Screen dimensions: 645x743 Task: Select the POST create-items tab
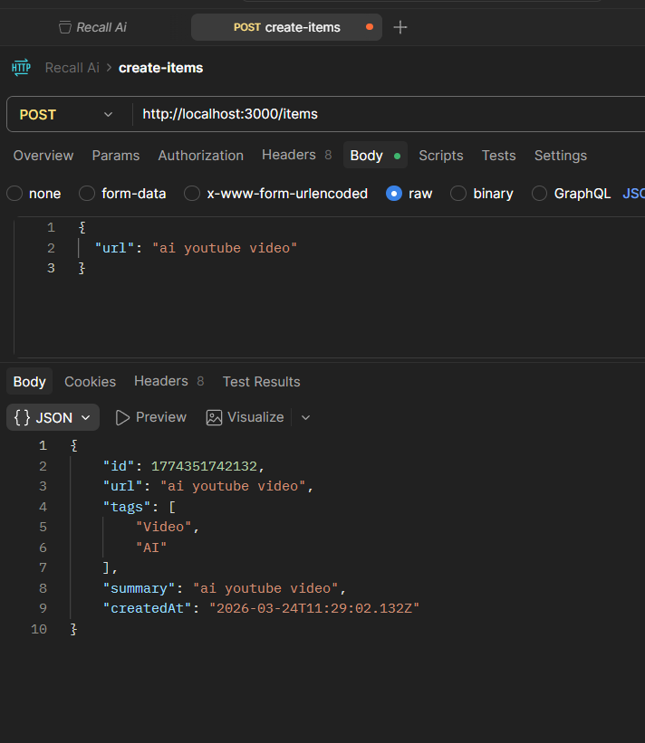(x=286, y=27)
